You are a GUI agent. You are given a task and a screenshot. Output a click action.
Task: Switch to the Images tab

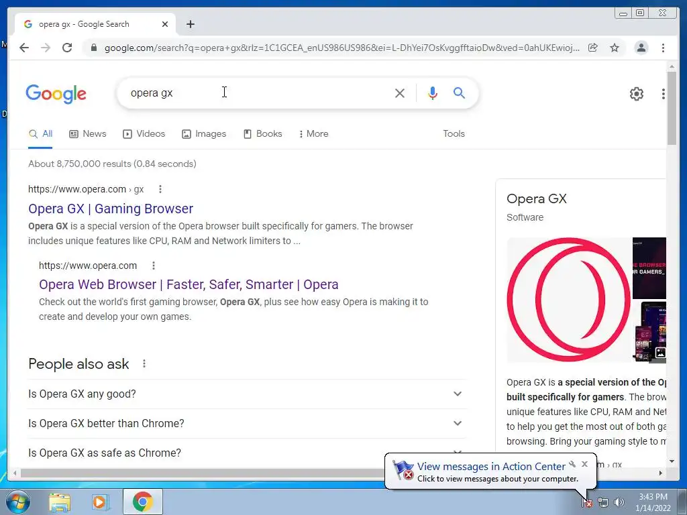click(204, 133)
